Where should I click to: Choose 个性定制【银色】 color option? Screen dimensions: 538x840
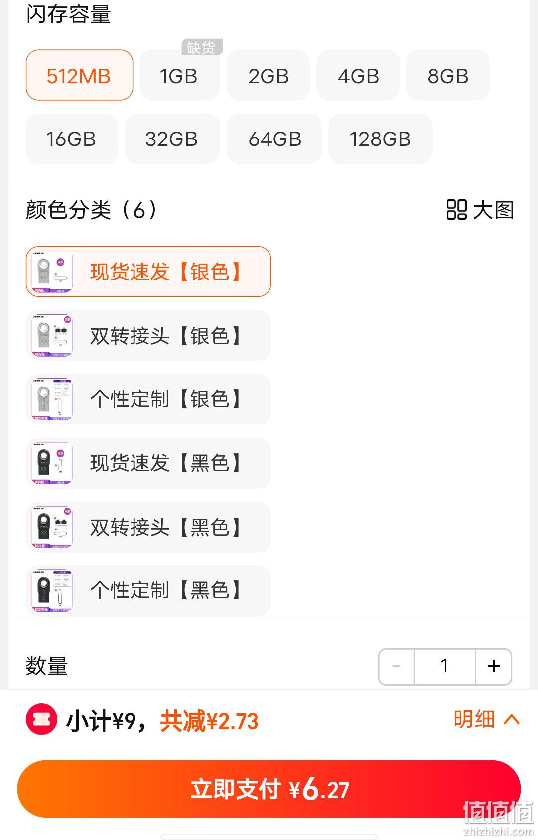click(148, 399)
